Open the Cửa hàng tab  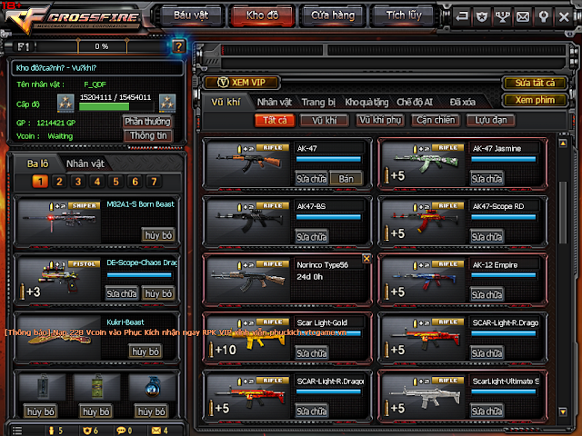[333, 15]
